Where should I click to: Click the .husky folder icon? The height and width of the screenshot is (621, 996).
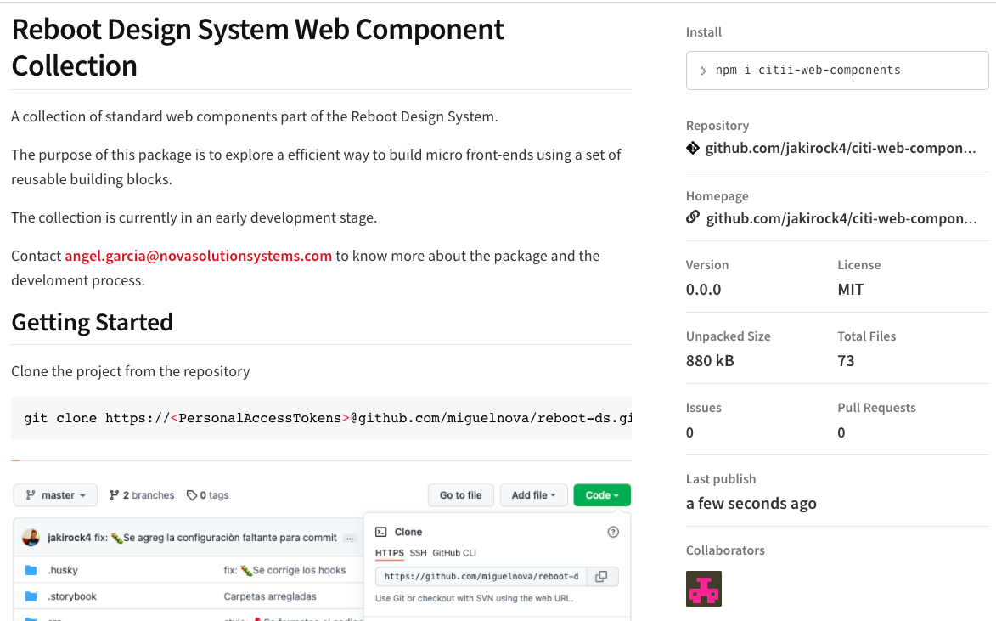(31, 570)
